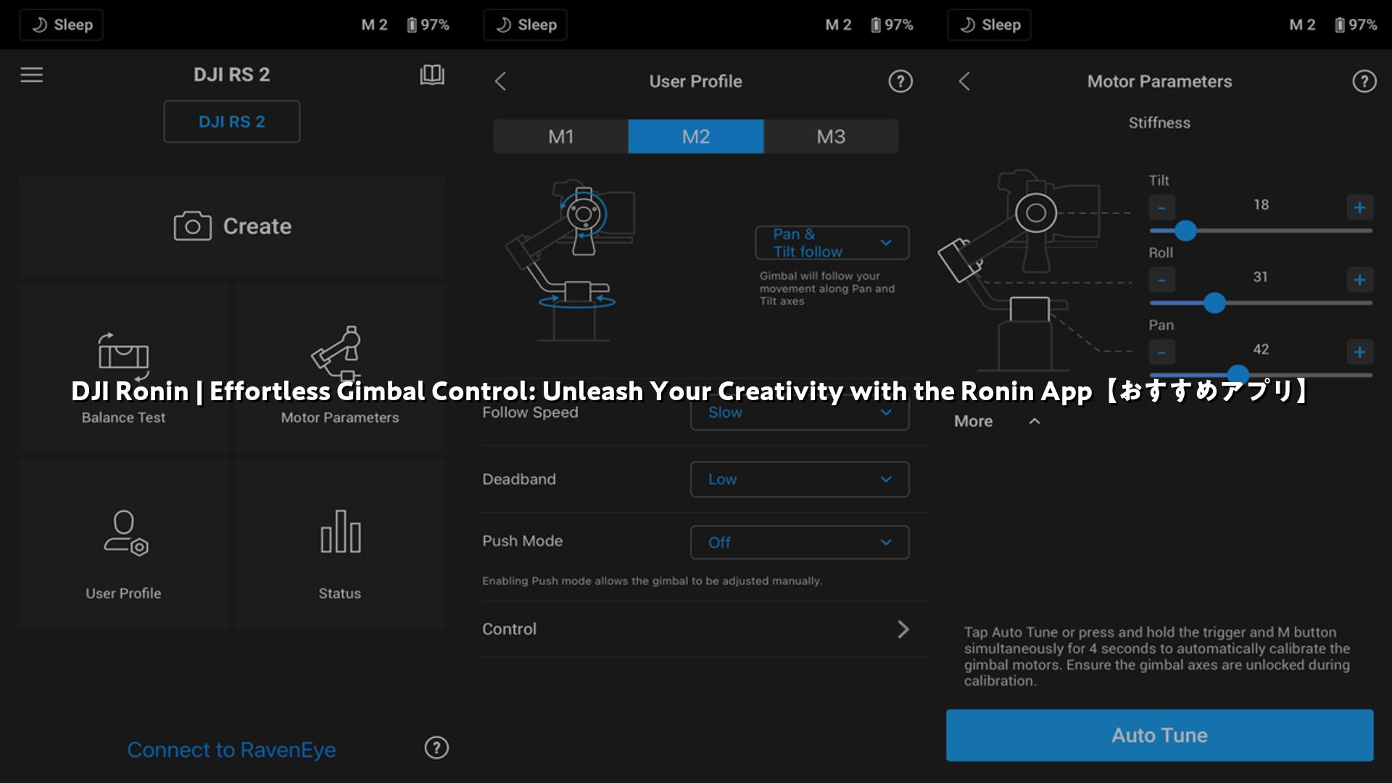
Task: Click the Stiffness heading
Action: (1159, 123)
